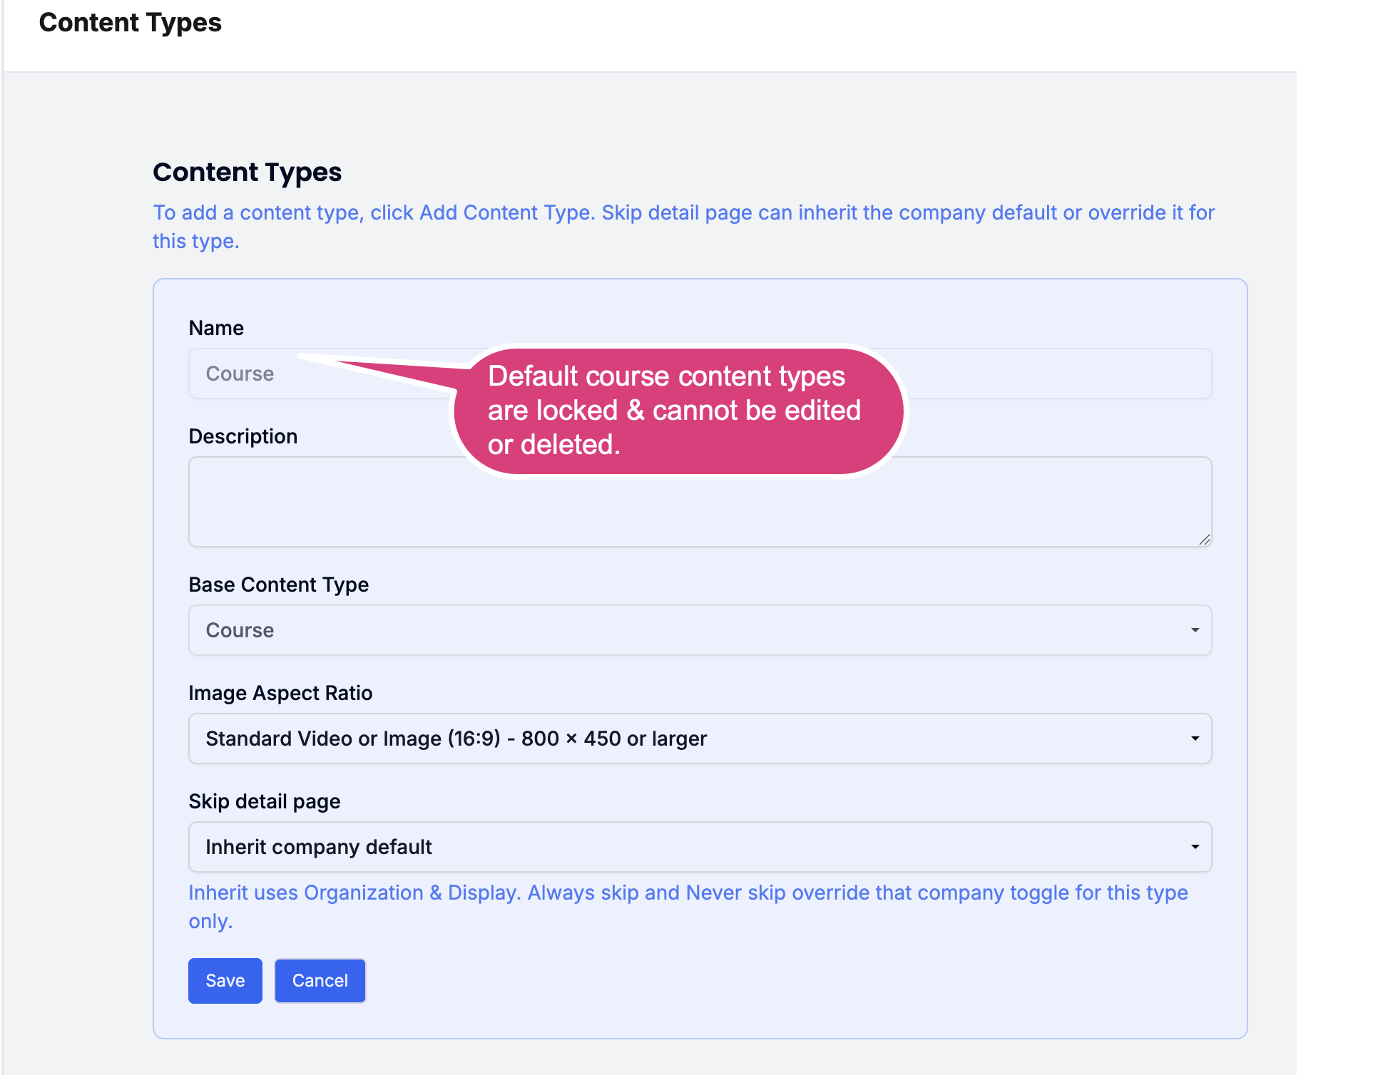
Task: Click the 'Image Aspect Ratio' label
Action: (x=280, y=693)
